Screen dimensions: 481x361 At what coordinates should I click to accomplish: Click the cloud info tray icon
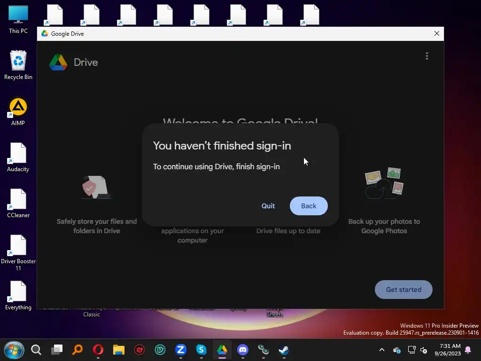[396, 350]
